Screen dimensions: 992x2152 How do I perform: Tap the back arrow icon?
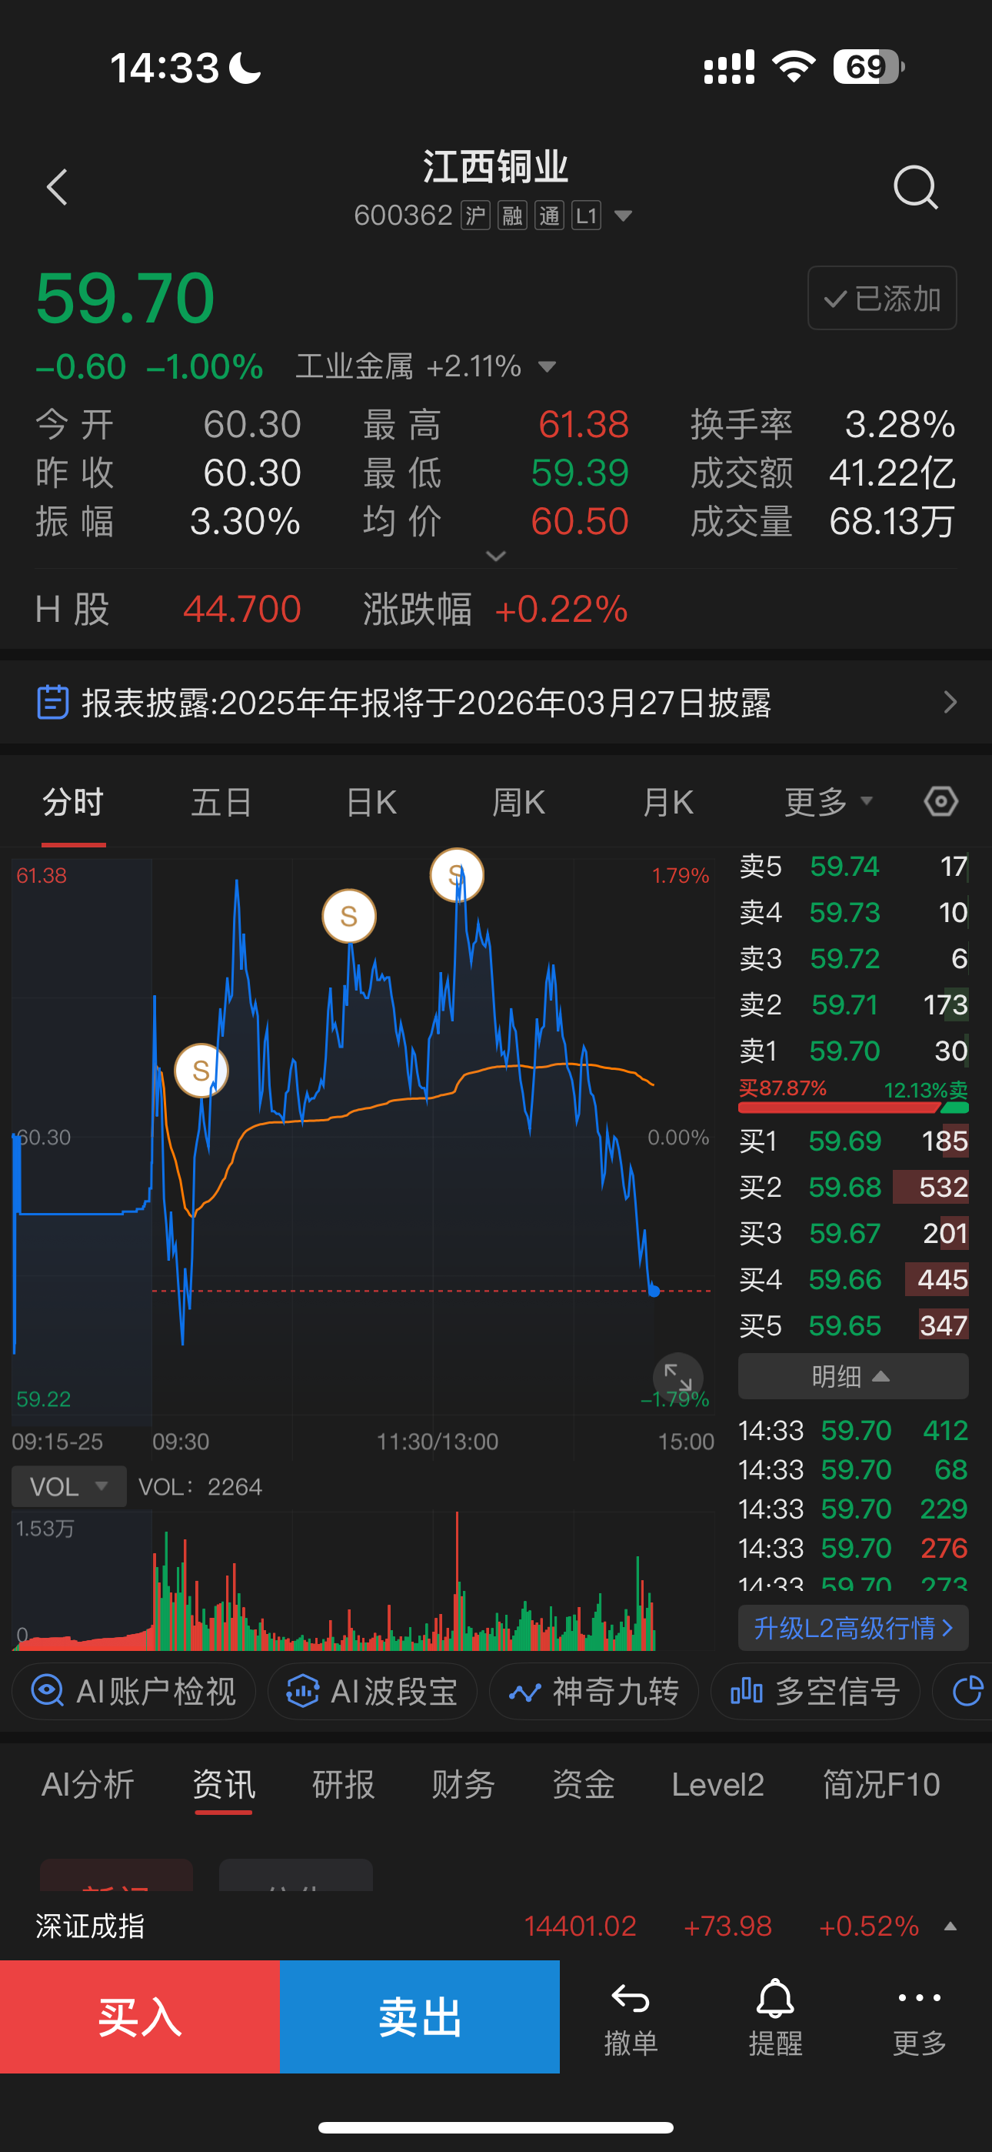point(57,187)
